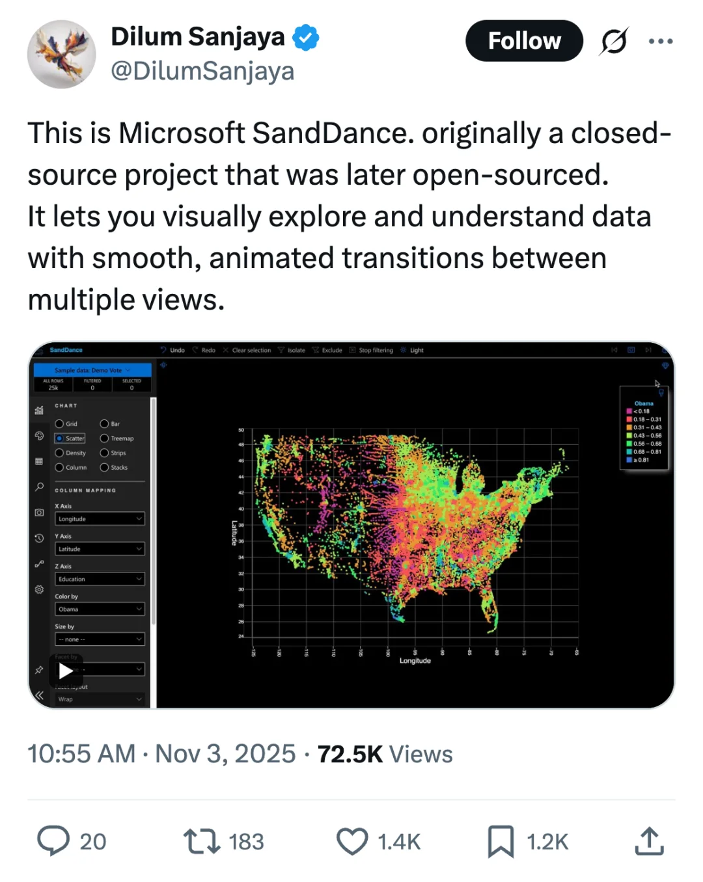The image size is (703, 882).
Task: Select the Scatter chart radio button
Action: pos(60,438)
